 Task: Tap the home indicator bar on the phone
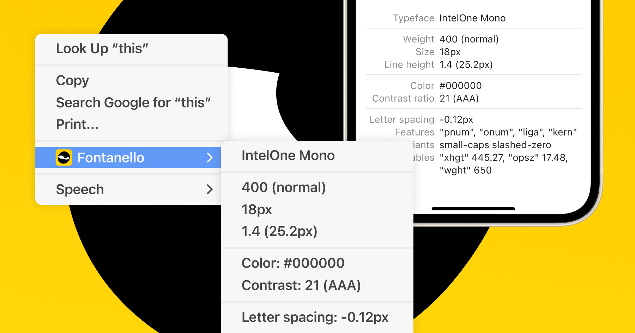473,208
